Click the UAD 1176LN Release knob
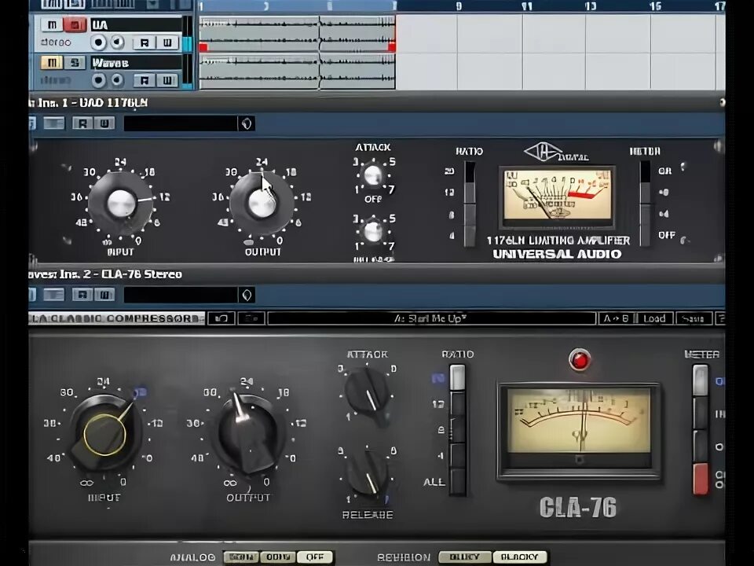This screenshot has width=754, height=566. (372, 232)
